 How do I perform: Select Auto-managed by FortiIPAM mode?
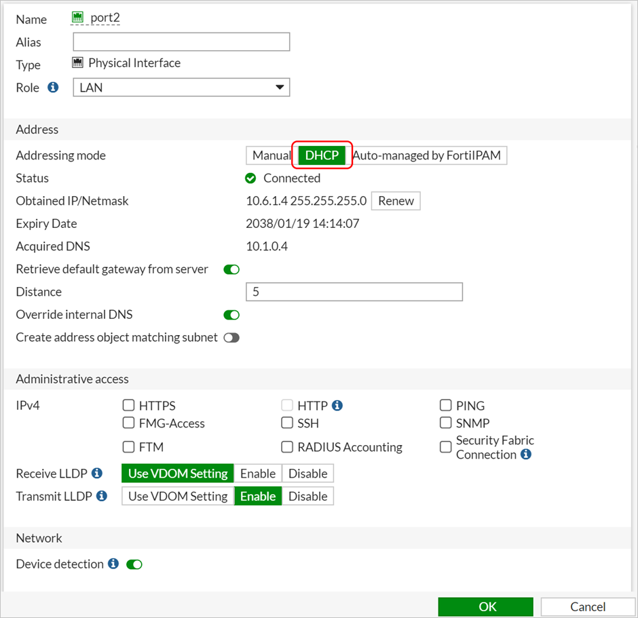click(426, 155)
